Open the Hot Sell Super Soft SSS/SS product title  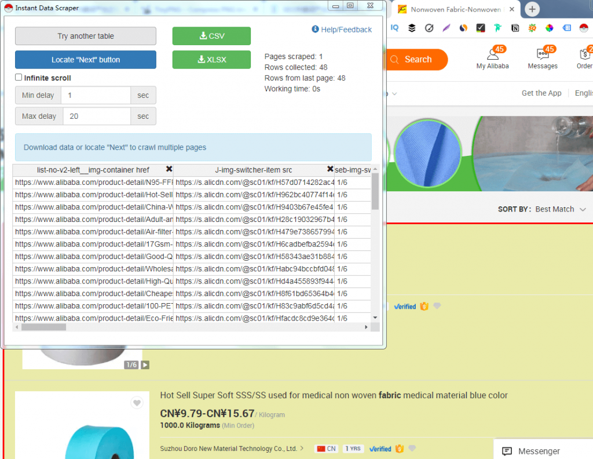pos(334,395)
